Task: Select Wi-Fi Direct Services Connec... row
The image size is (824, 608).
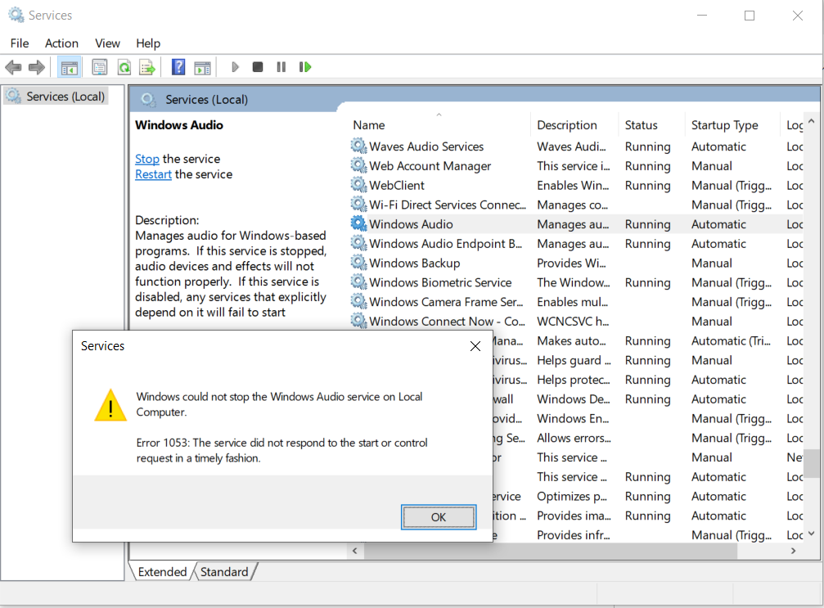Action: coord(576,205)
